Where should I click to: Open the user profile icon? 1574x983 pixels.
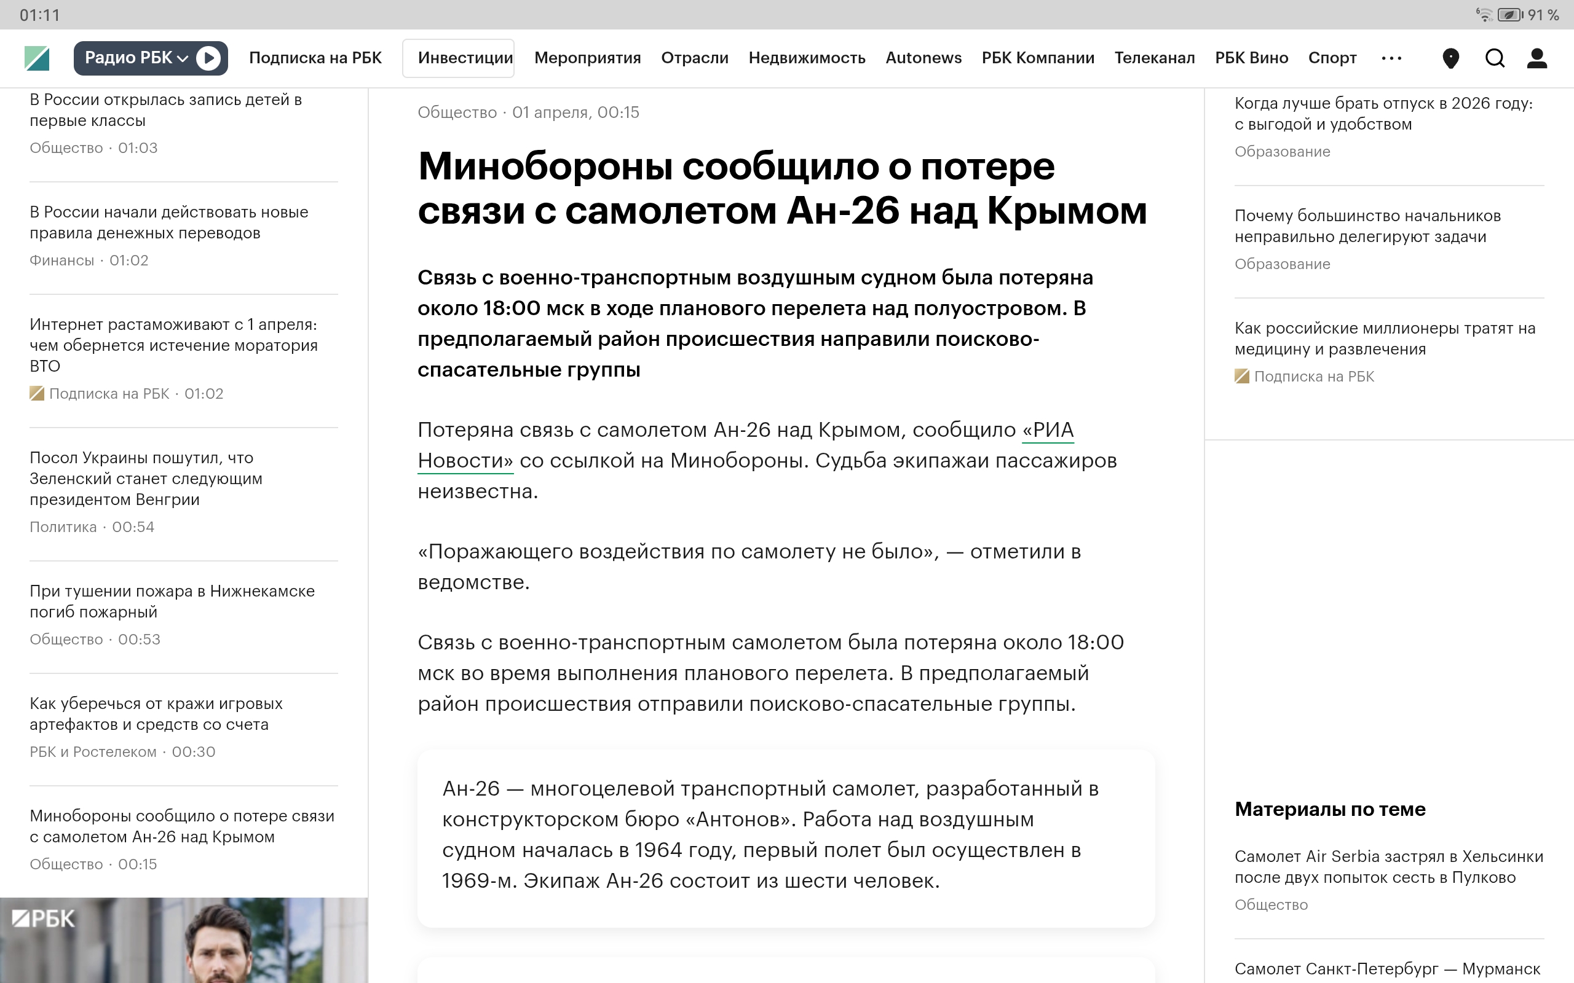point(1536,58)
